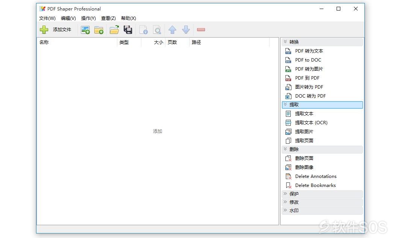Click the TXT icon beside PDF 转为文本
The width and height of the screenshot is (393, 238).
288,51
